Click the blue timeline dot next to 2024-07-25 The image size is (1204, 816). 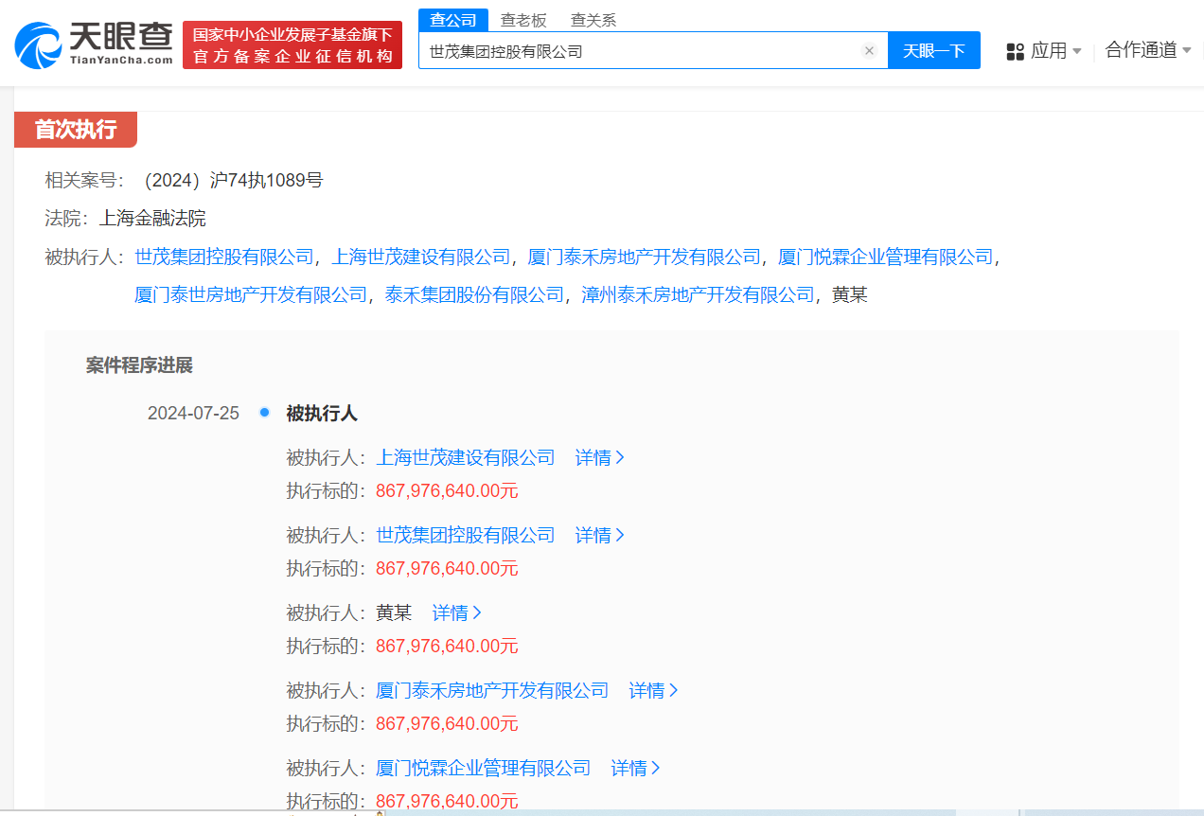coord(263,413)
